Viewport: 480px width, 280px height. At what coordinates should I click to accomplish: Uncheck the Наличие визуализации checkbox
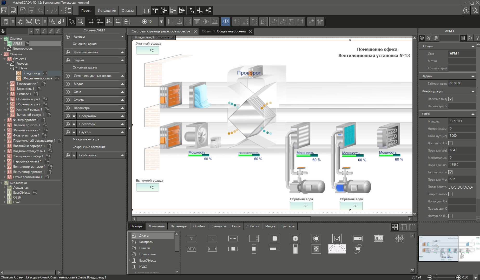450,99
